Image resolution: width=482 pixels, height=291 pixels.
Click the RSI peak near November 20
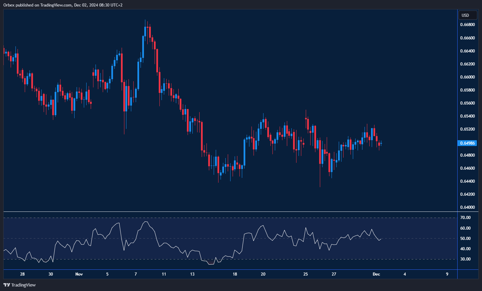(x=263, y=226)
